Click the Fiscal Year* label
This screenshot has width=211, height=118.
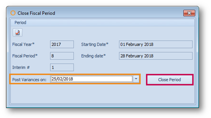23,44
